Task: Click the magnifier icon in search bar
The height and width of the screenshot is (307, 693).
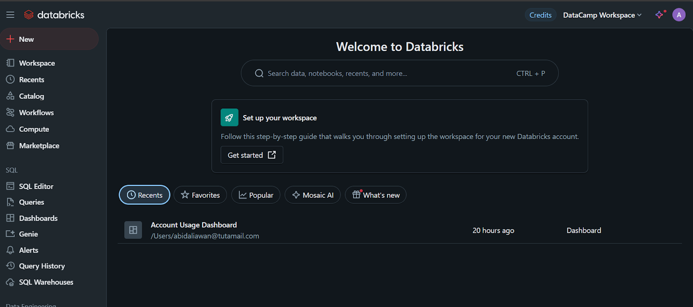Action: coord(259,73)
